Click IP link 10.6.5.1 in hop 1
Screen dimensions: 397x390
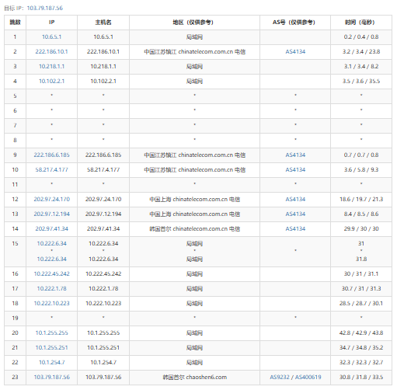click(x=51, y=37)
